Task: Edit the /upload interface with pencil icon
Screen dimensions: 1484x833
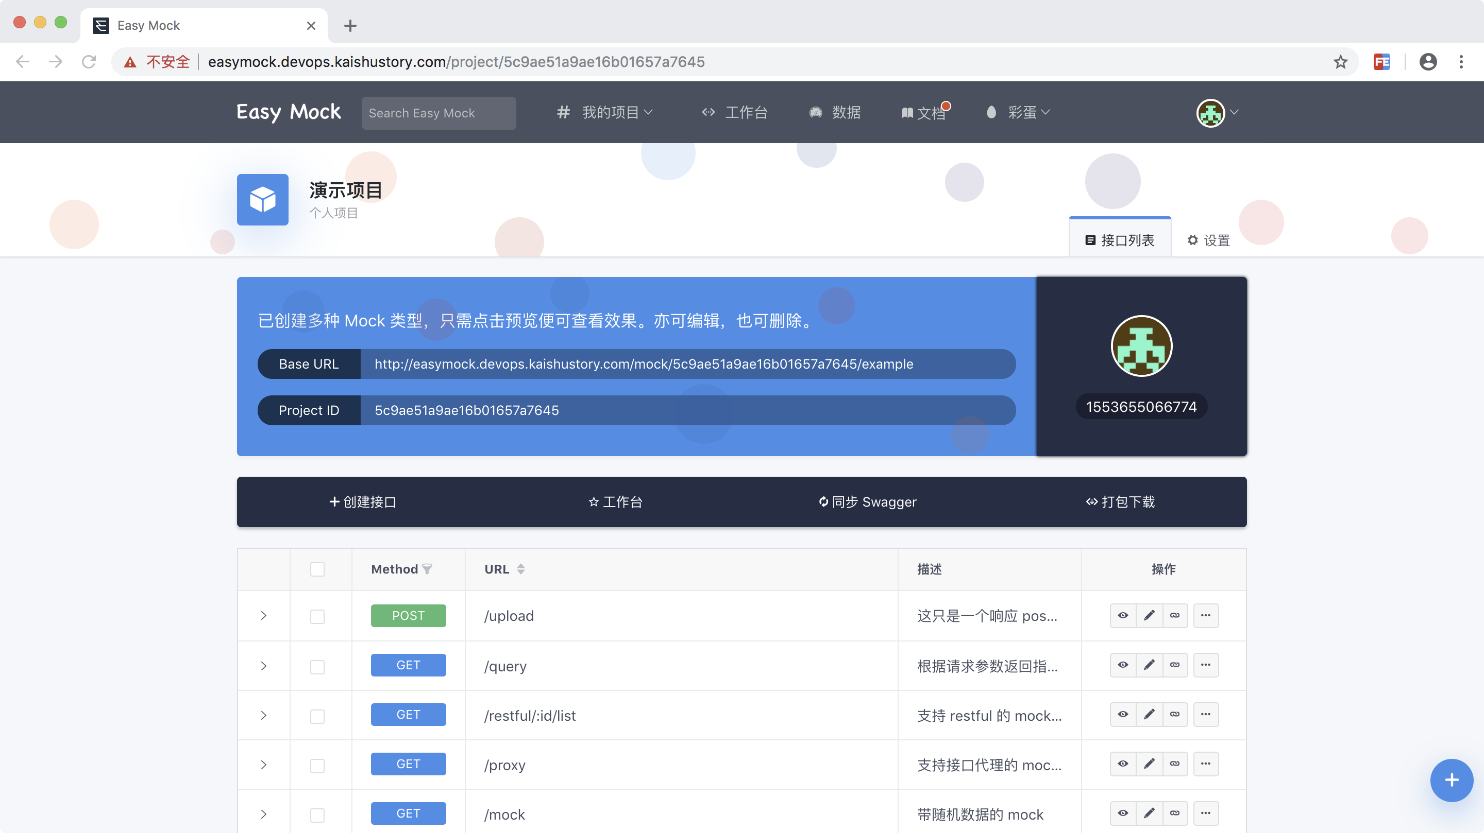Action: pyautogui.click(x=1149, y=615)
